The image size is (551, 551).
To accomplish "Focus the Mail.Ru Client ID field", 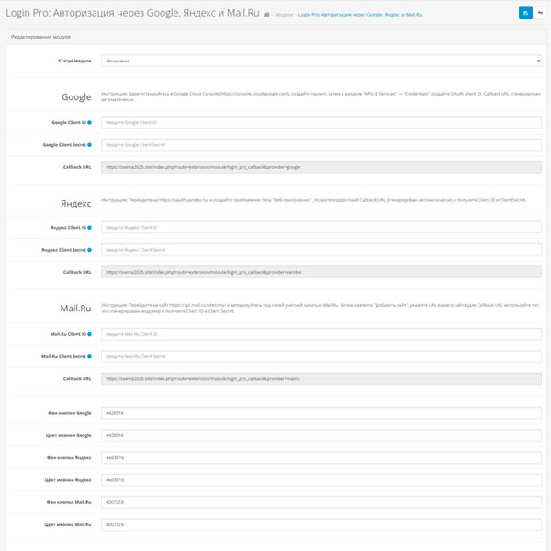I will pos(321,334).
